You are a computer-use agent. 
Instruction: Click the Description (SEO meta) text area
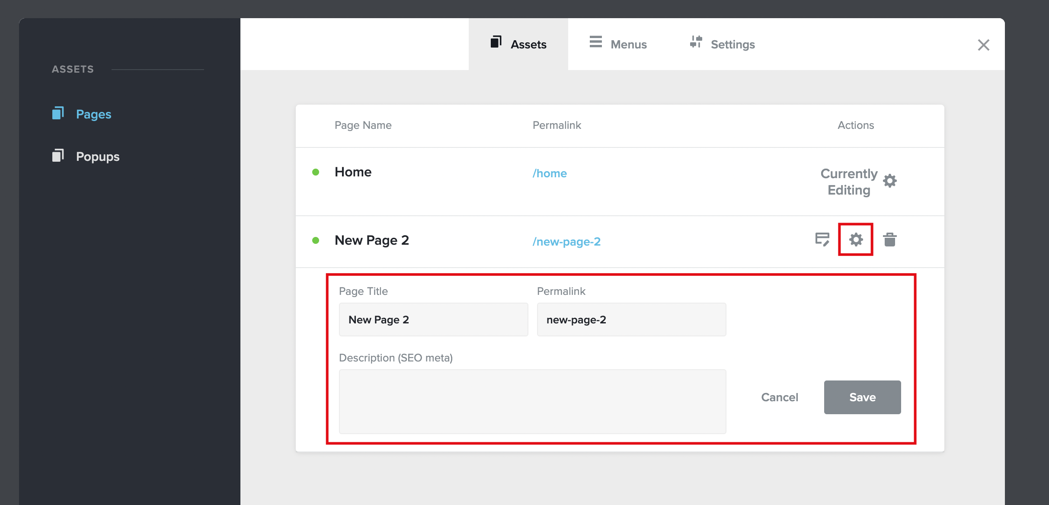tap(532, 401)
